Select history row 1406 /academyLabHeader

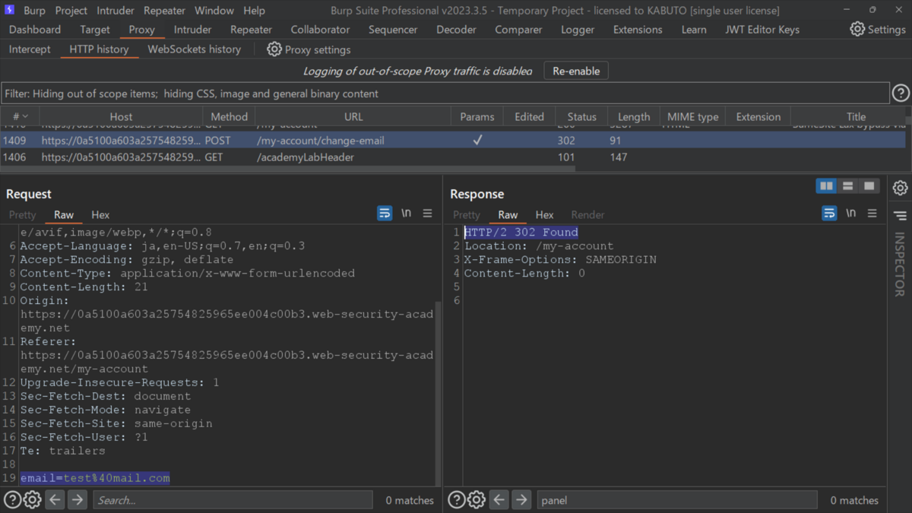[453, 157]
